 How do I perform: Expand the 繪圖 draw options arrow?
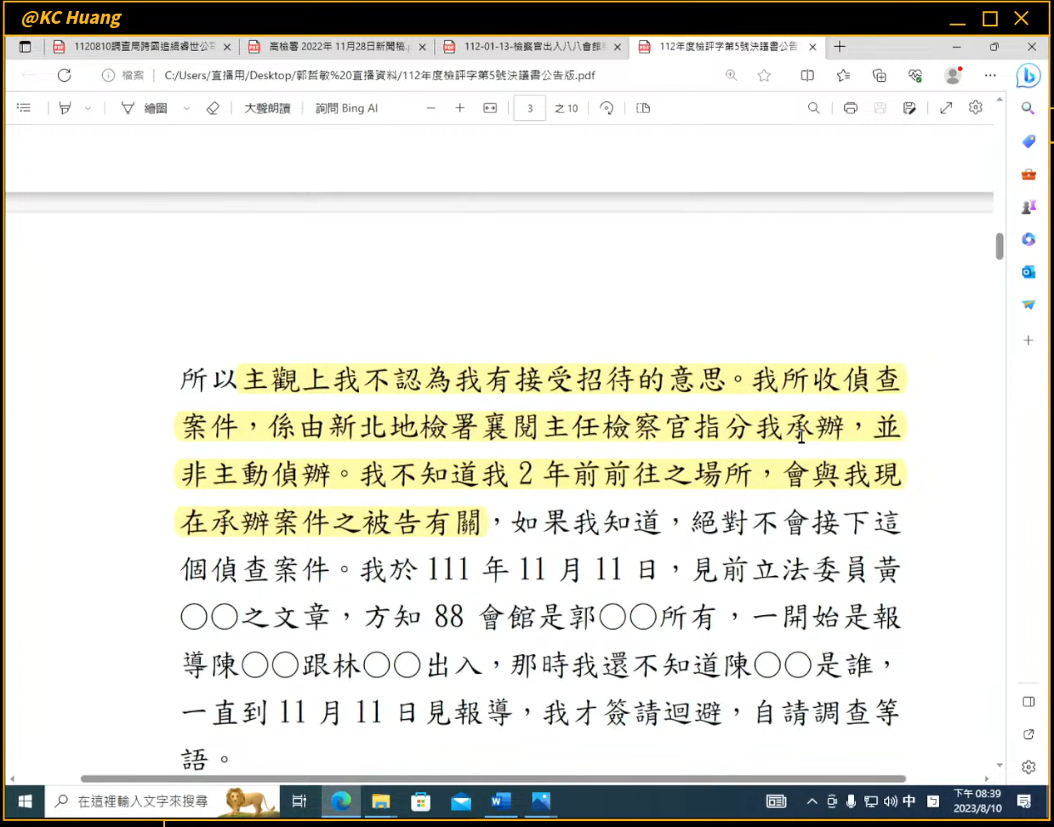186,109
